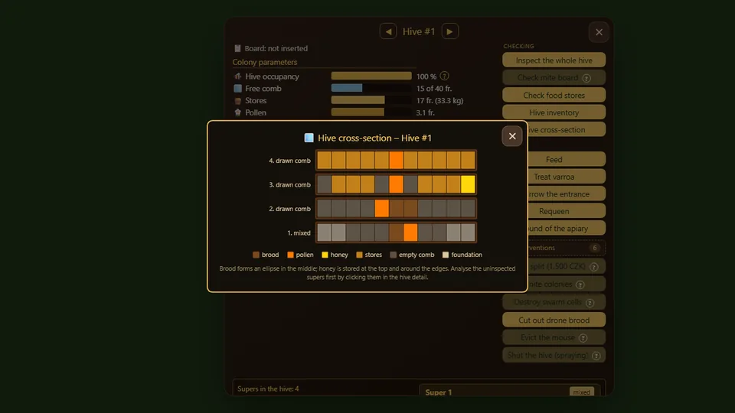This screenshot has height=413, width=735.
Task: Click Cut out drone brood
Action: coord(554,320)
